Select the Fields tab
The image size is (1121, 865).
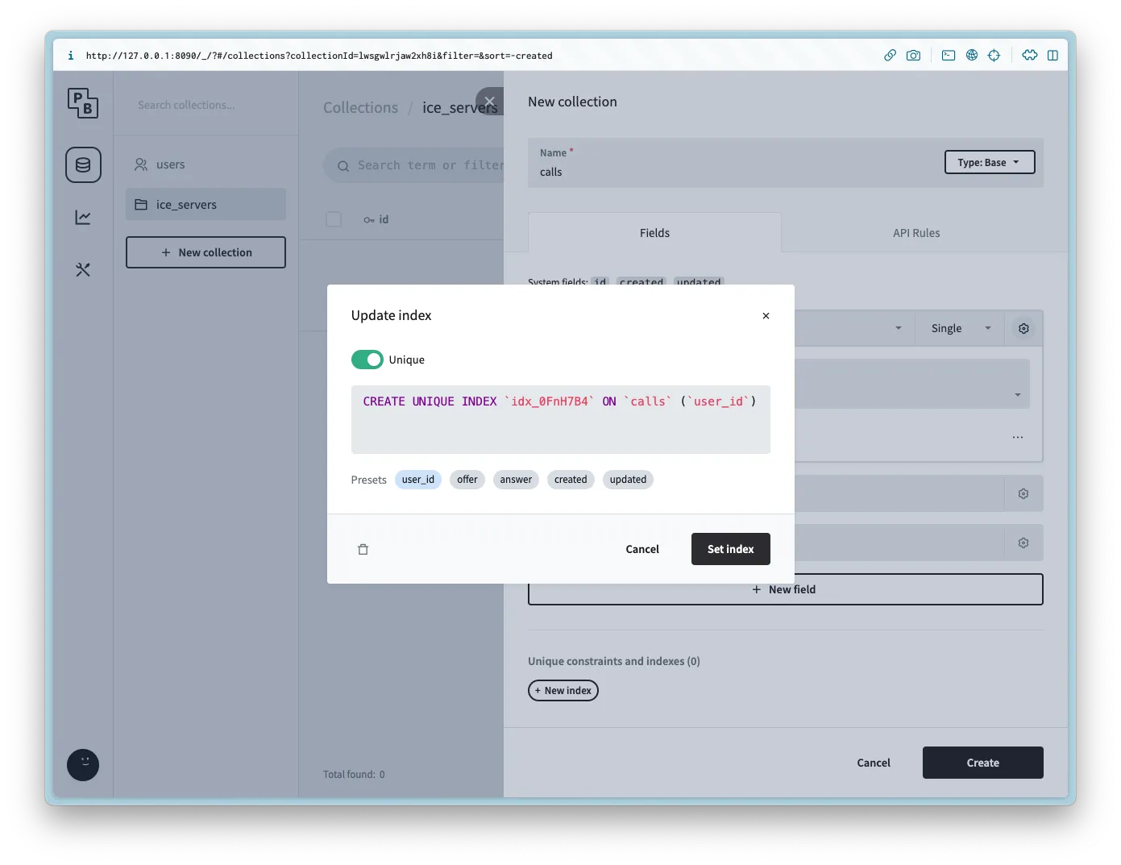[654, 233]
